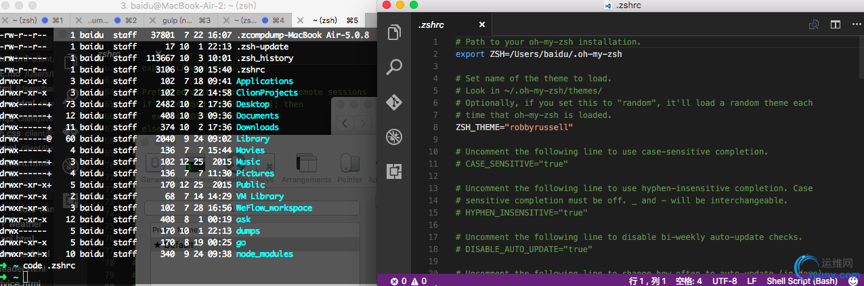
Task: Switch to the ..um... ⌘2 terminal tab
Action: pyautogui.click(x=108, y=21)
